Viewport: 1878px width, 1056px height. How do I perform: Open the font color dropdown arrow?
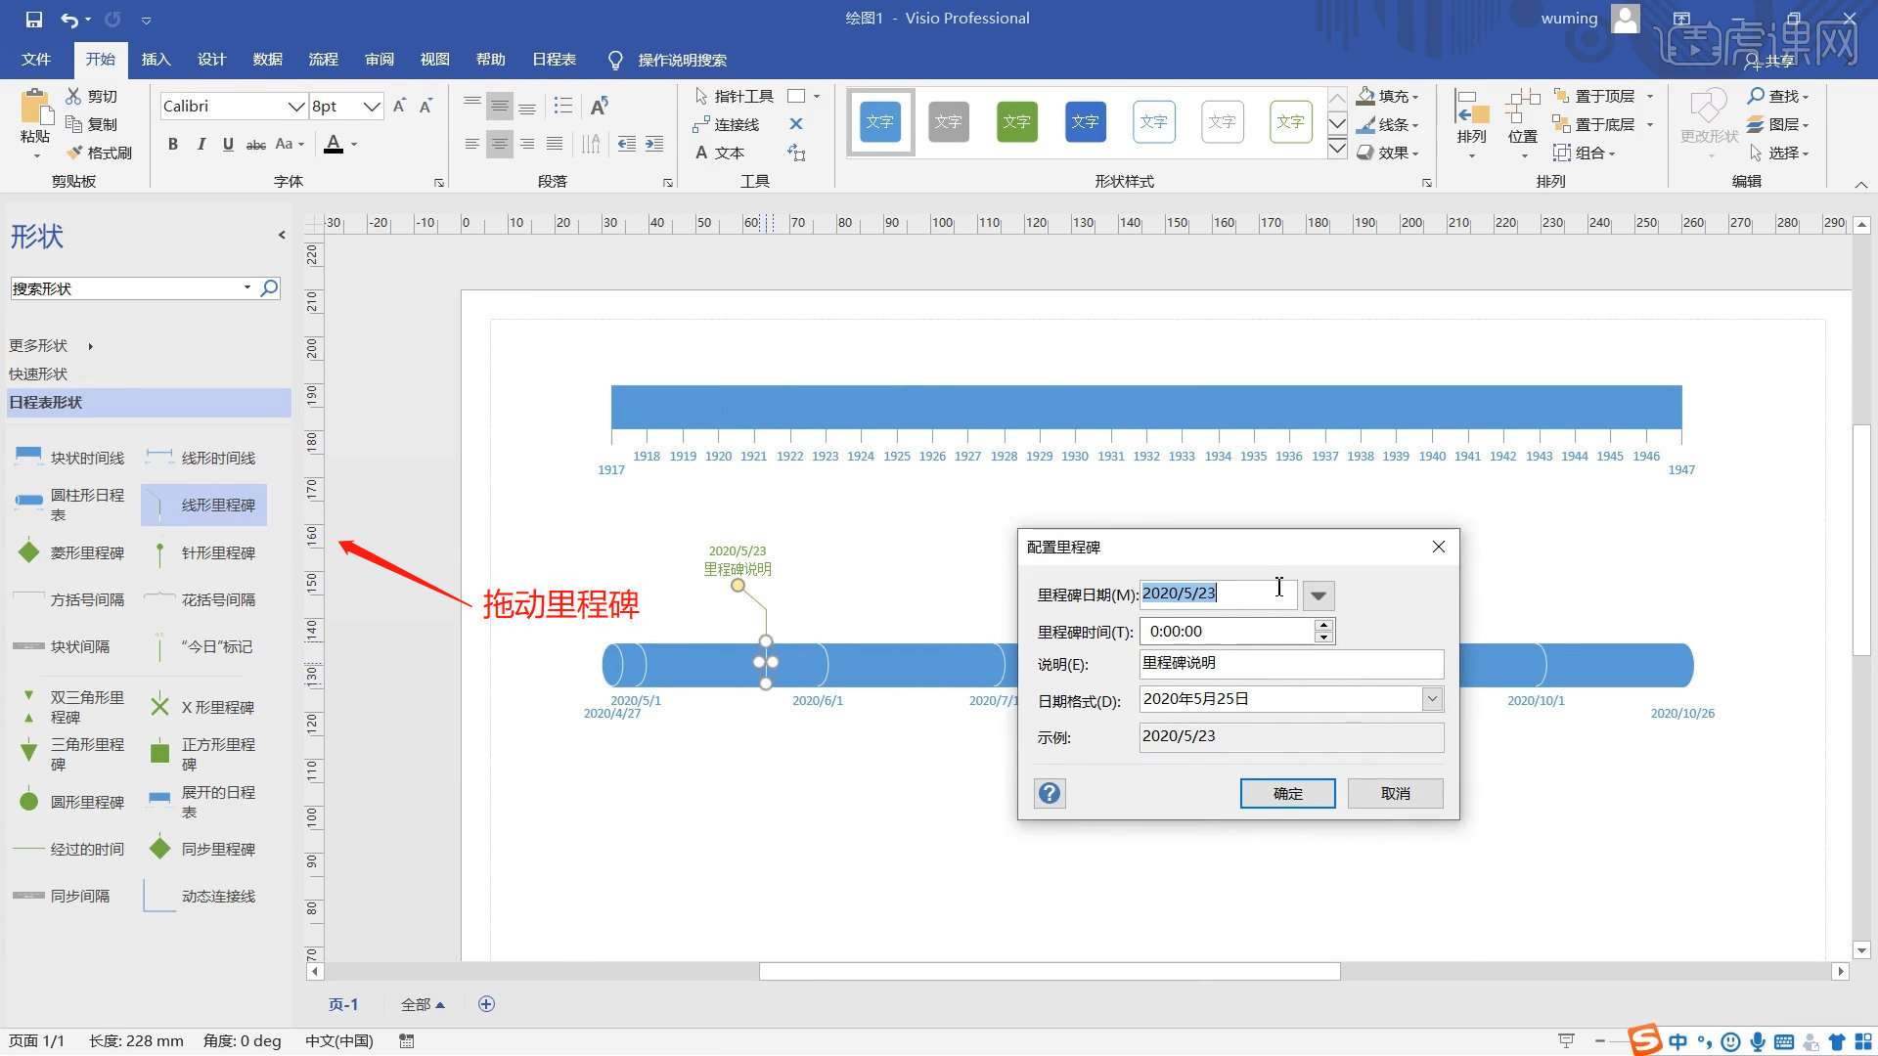pos(354,145)
